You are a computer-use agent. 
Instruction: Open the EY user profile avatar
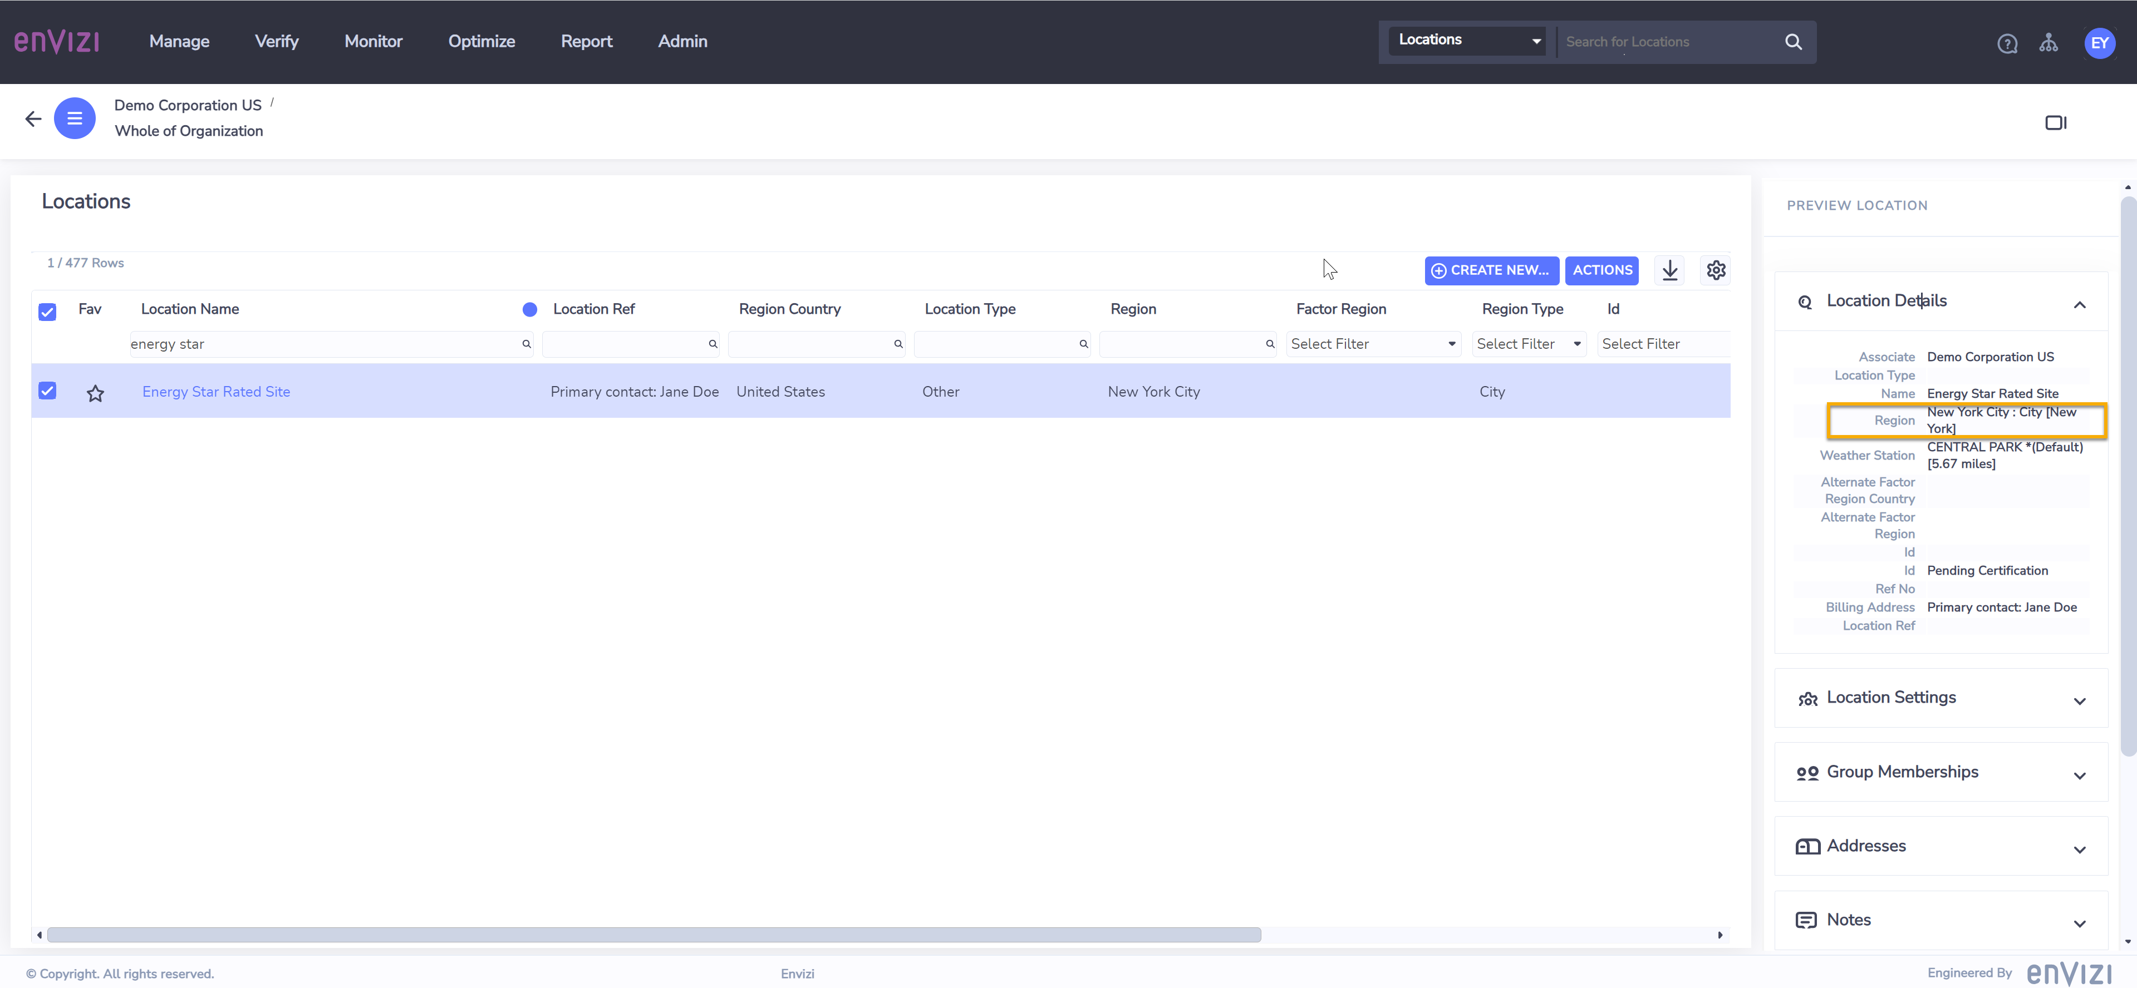pos(2100,43)
